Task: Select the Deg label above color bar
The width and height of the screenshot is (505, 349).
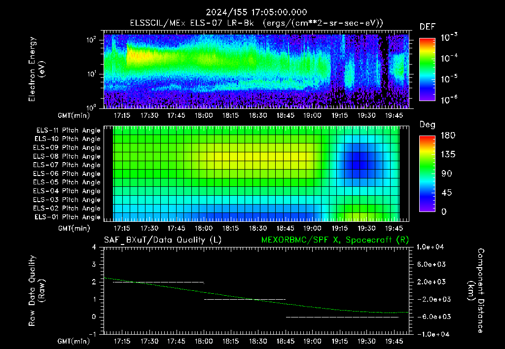Action: click(x=428, y=125)
